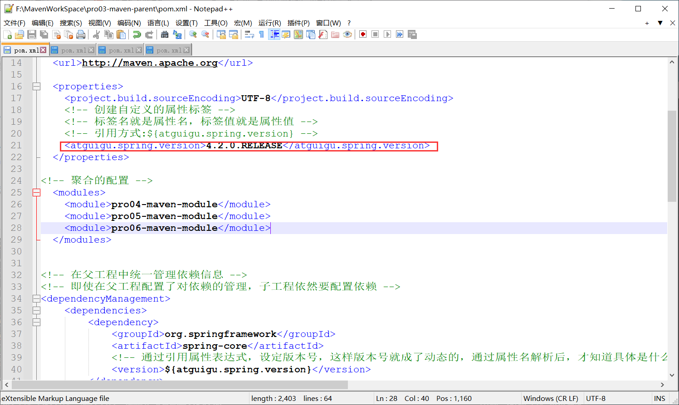This screenshot has width=679, height=405.
Task: Click the Close document toolbar icon
Action: [57, 34]
